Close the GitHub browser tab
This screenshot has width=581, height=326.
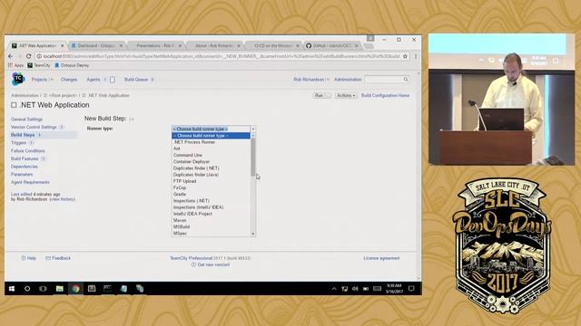[x=357, y=46]
